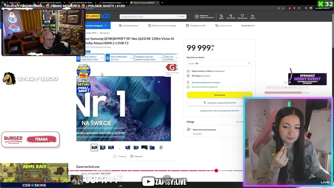Viewport: 334px width, 188px height.
Task: Click Zadzwoń i zamów 855 855 899
Action: tap(219, 103)
